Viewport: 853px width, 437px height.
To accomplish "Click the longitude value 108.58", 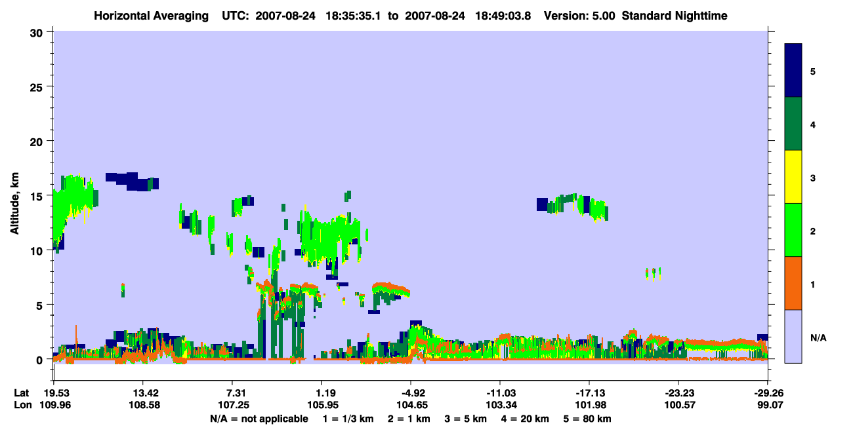I will pyautogui.click(x=143, y=406).
